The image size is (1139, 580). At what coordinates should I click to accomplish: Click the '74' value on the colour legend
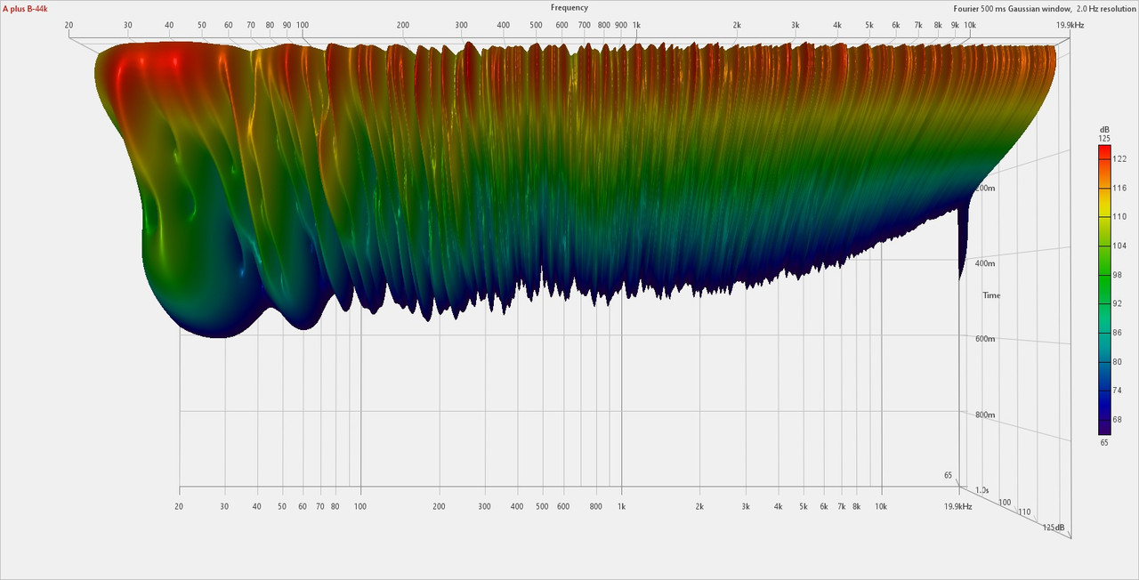(x=1118, y=391)
